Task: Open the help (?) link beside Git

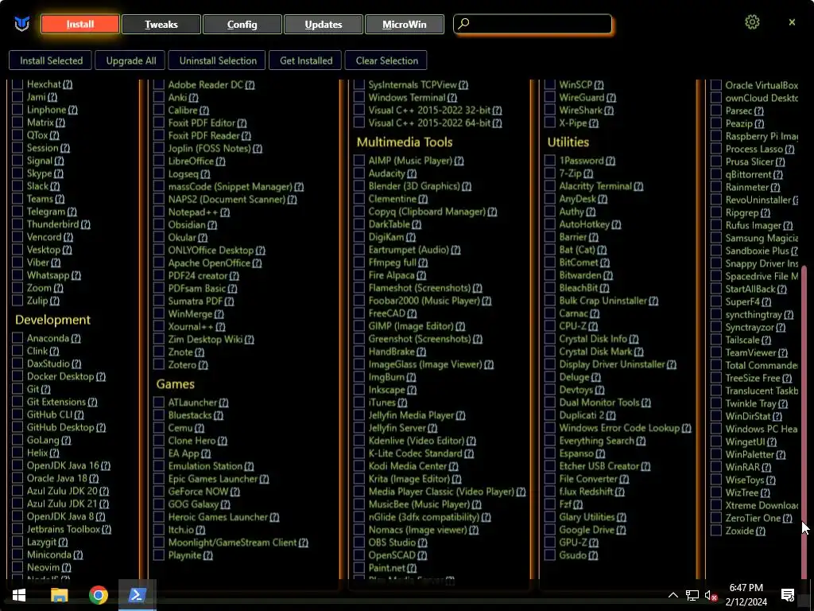Action: [x=45, y=389]
